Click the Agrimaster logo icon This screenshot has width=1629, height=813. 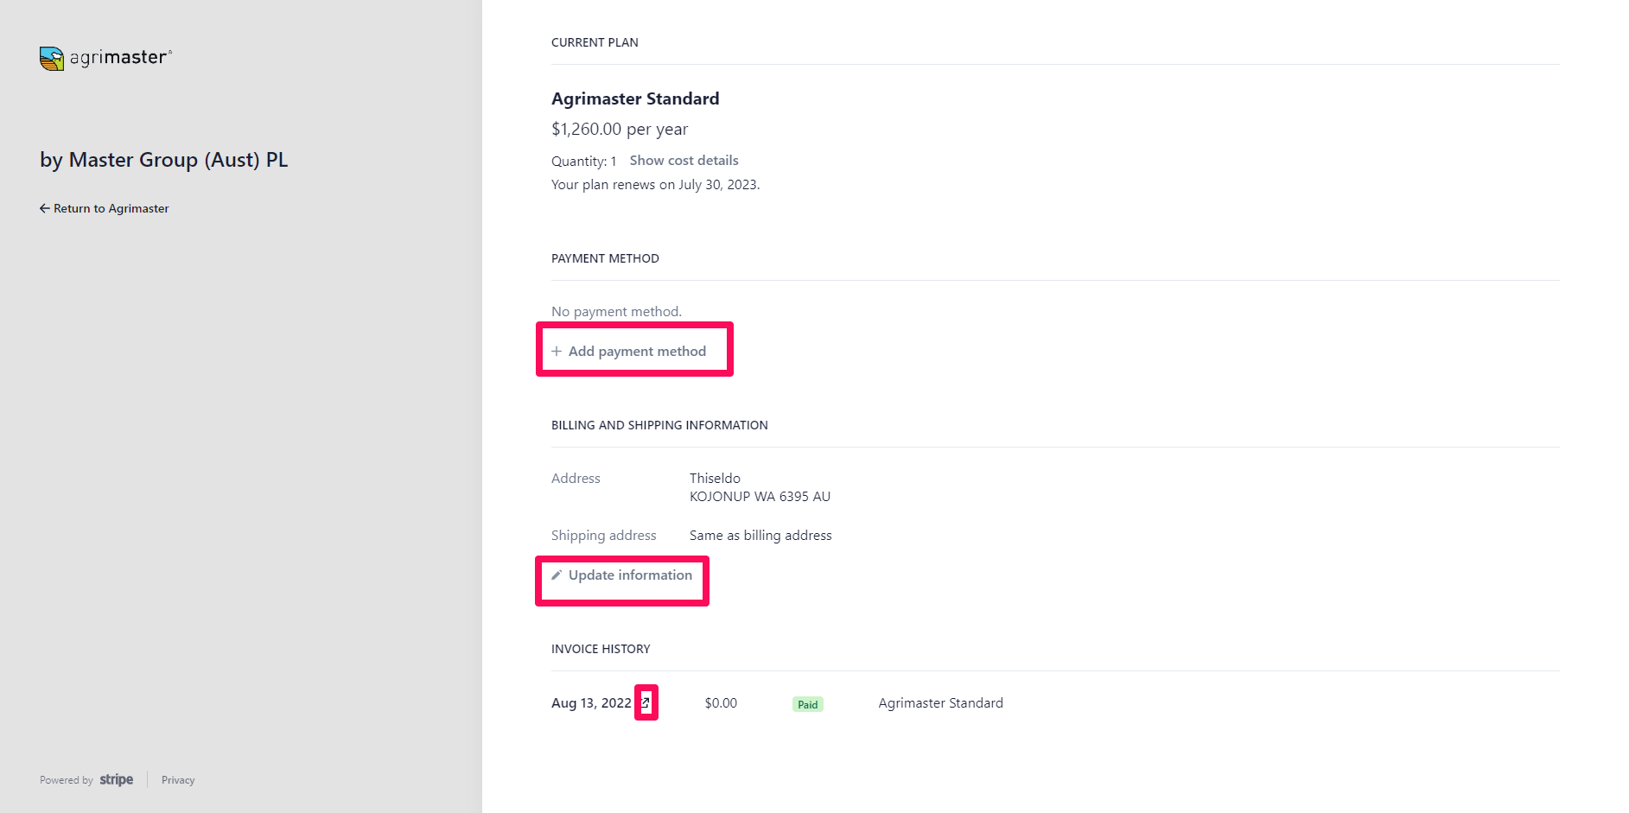pyautogui.click(x=52, y=59)
